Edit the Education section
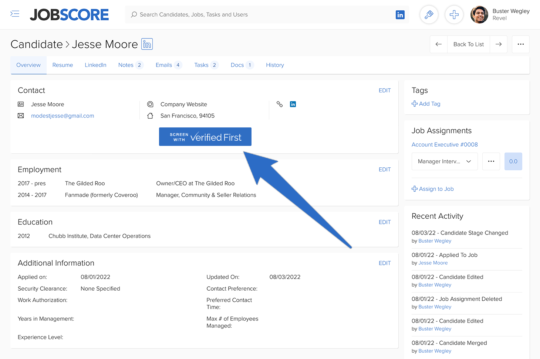Viewport: 540px width, 359px height. coord(385,222)
